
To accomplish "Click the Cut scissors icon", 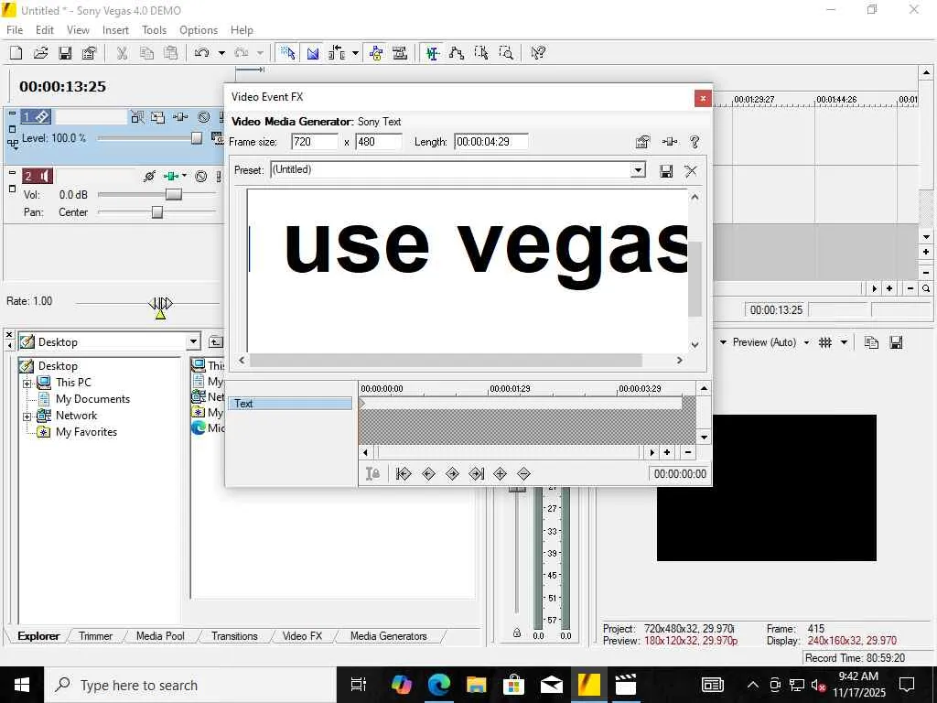I will pyautogui.click(x=122, y=52).
